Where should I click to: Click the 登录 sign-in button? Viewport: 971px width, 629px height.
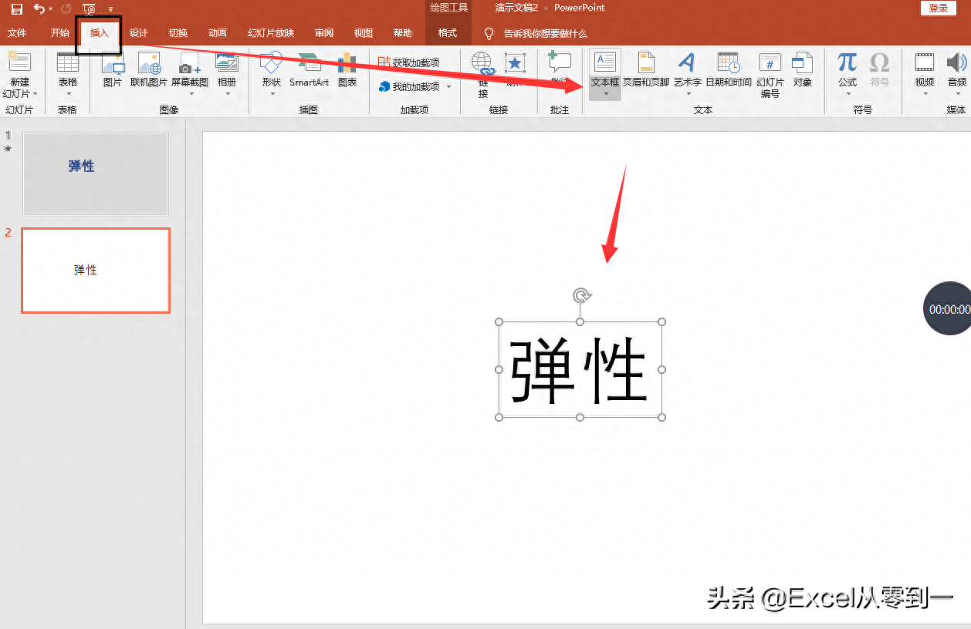click(x=938, y=8)
